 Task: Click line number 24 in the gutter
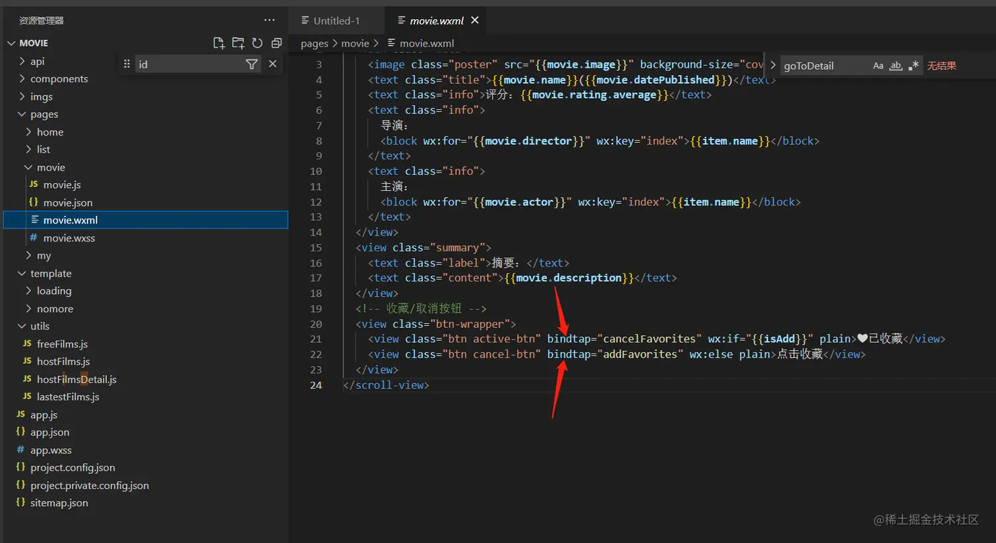(x=316, y=385)
